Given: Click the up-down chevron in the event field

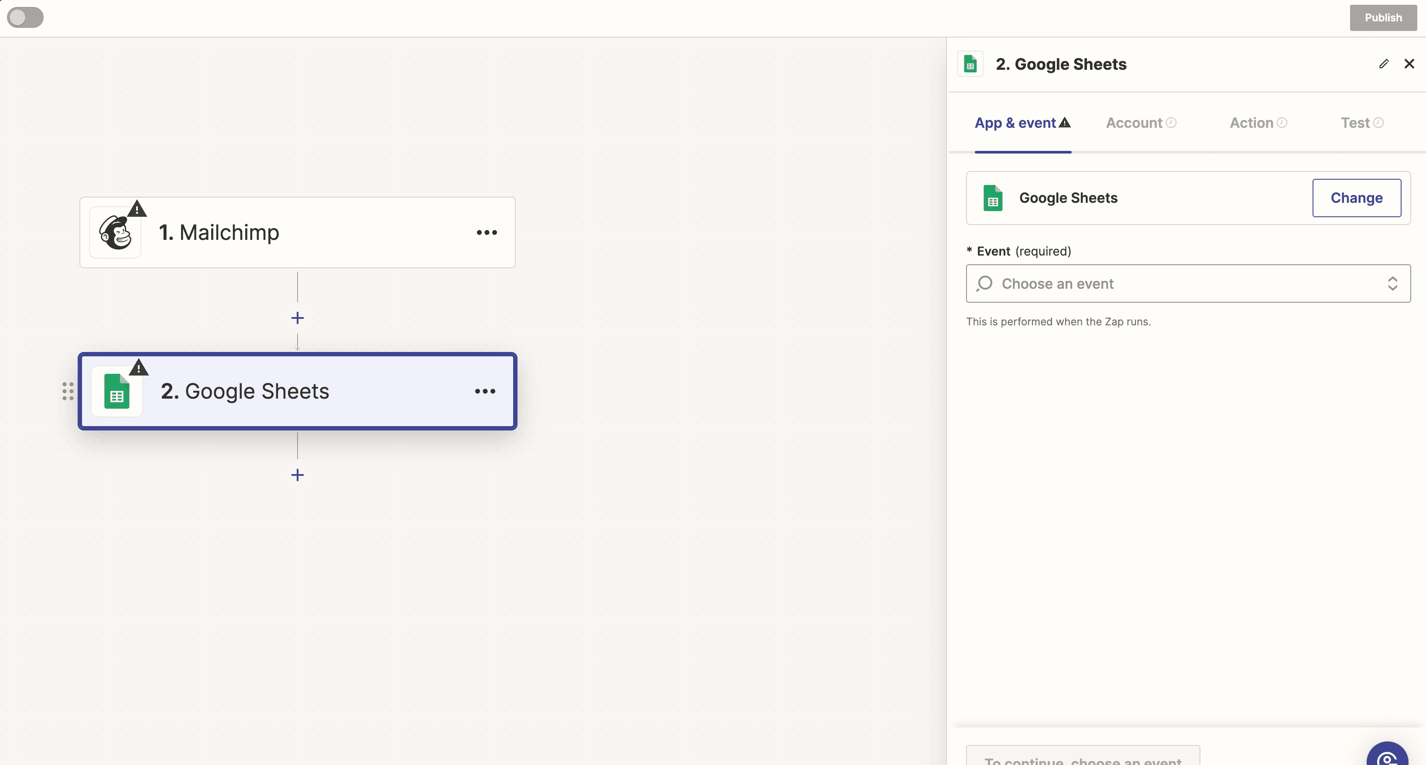Looking at the screenshot, I should pos(1392,284).
